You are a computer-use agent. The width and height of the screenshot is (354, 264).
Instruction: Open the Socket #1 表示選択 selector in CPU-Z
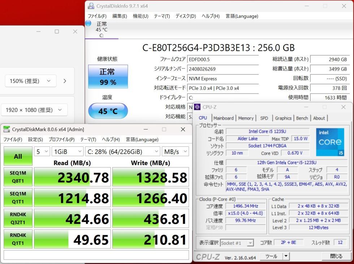(x=237, y=243)
